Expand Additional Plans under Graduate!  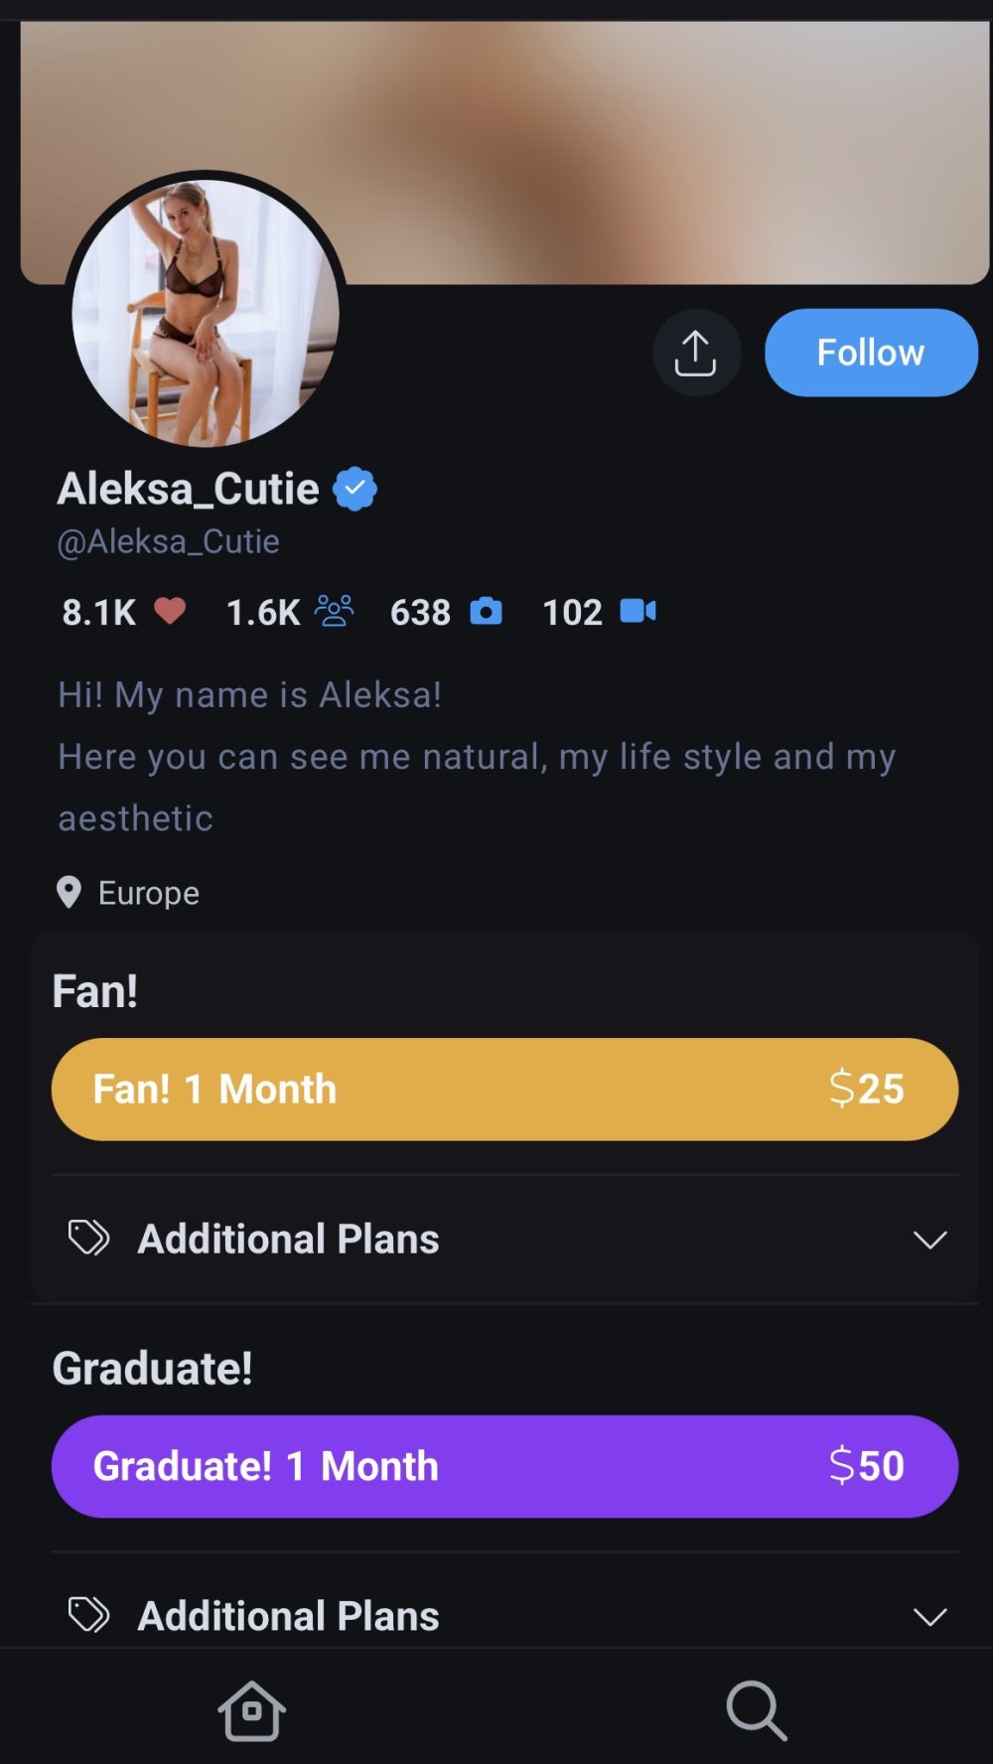coord(288,1616)
